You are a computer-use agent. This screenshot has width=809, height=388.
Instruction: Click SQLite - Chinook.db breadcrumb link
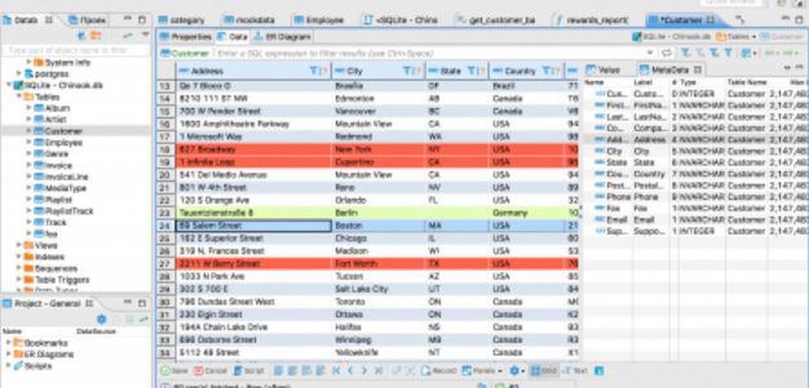coord(673,36)
